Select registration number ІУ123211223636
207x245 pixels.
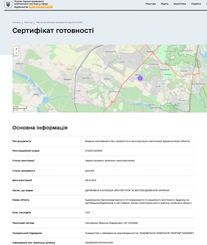point(94,151)
